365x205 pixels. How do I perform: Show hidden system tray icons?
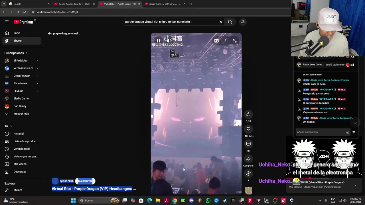coord(319,200)
